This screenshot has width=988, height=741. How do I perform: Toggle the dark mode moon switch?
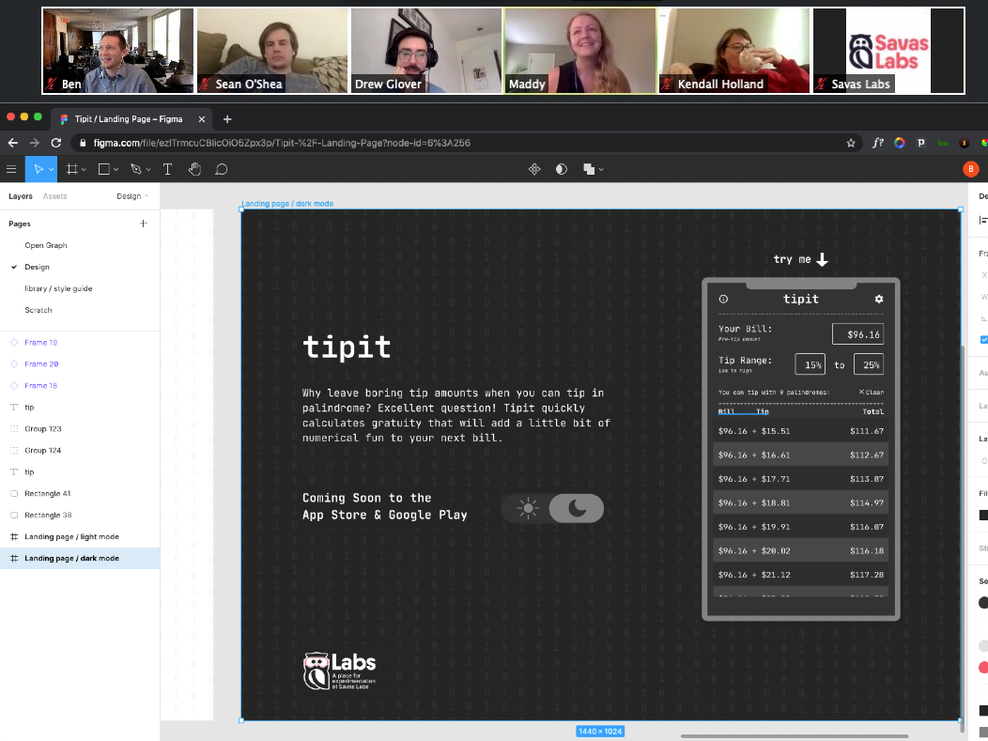tap(576, 508)
